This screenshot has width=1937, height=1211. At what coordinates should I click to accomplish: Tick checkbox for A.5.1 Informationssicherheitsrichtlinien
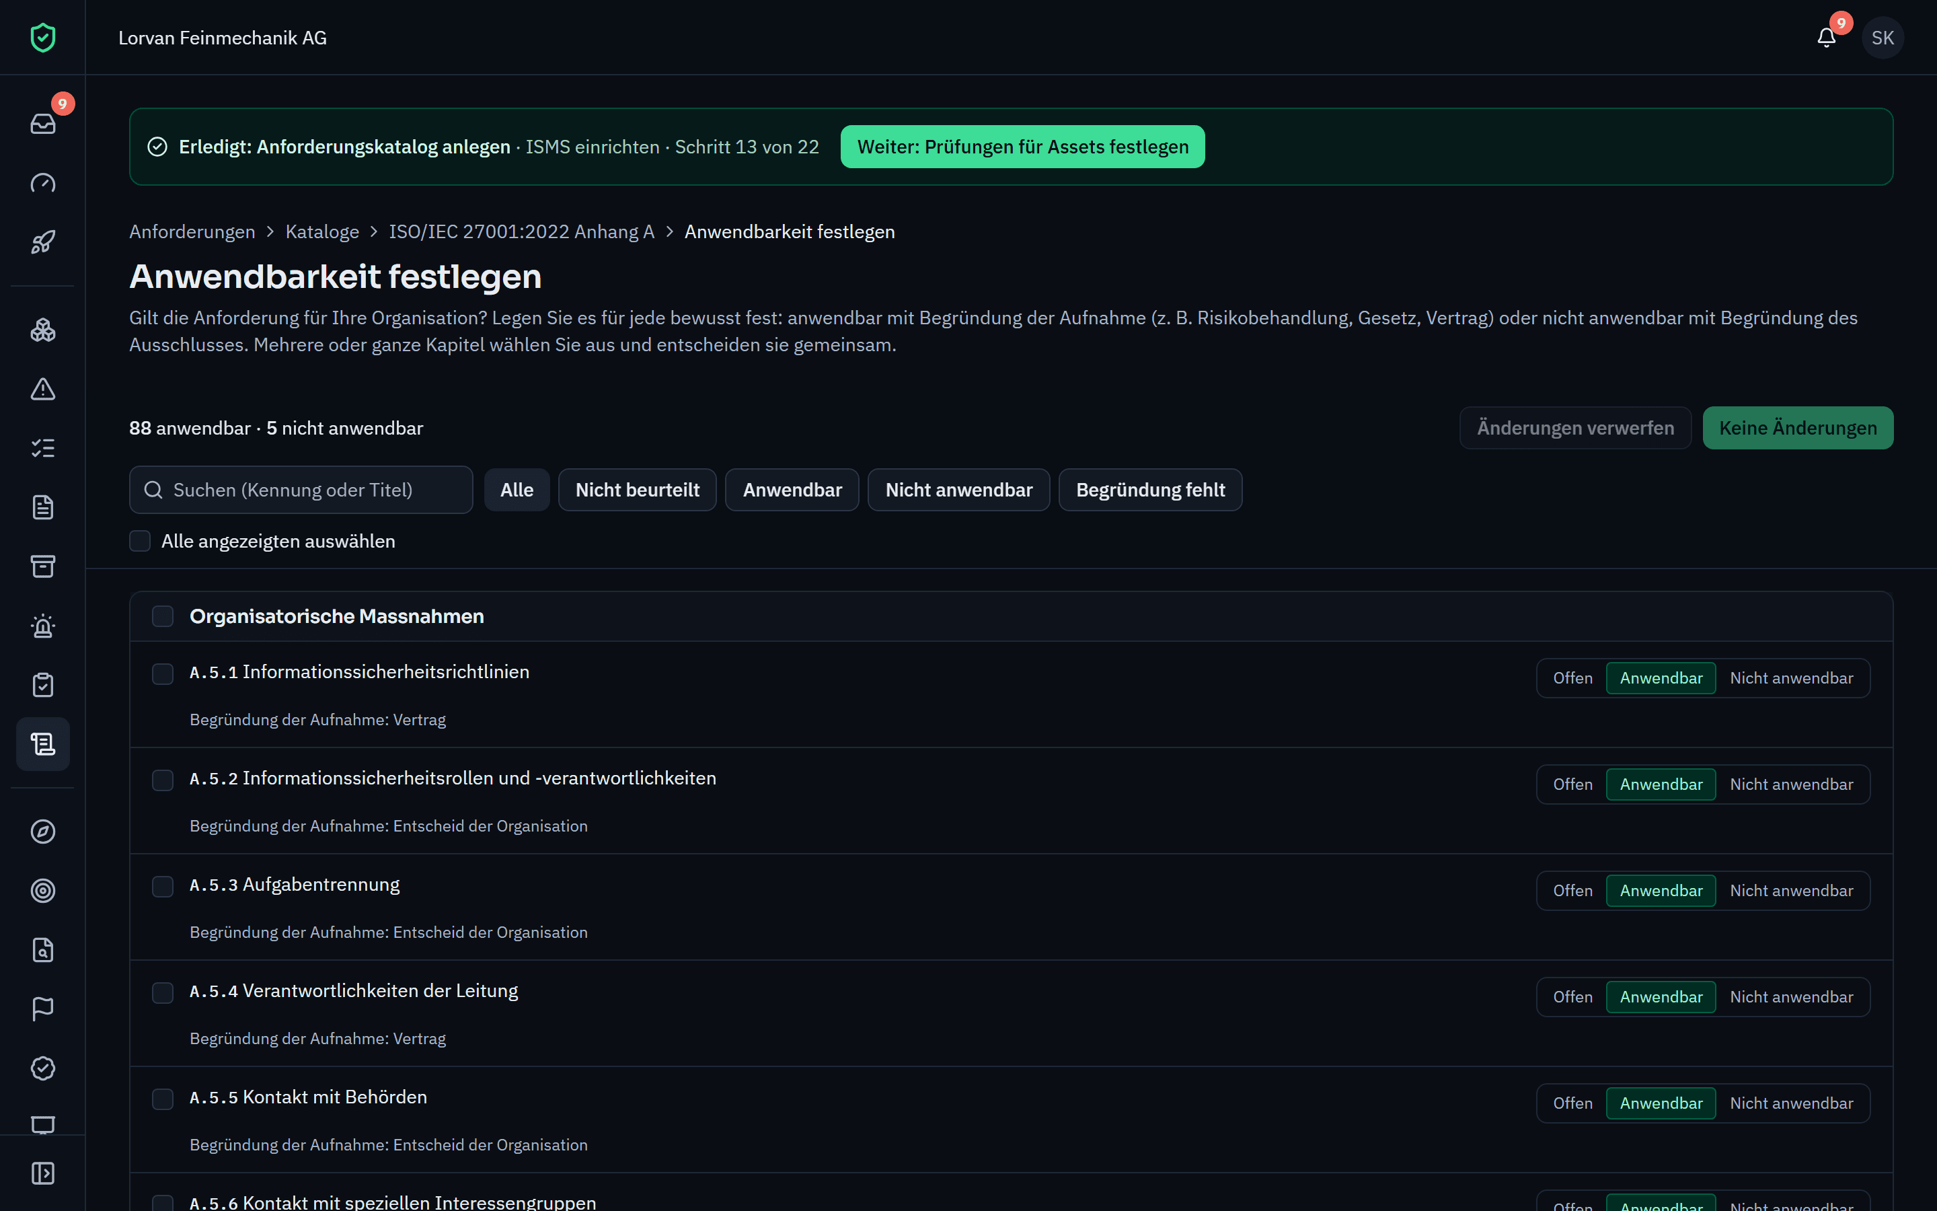[x=163, y=674]
